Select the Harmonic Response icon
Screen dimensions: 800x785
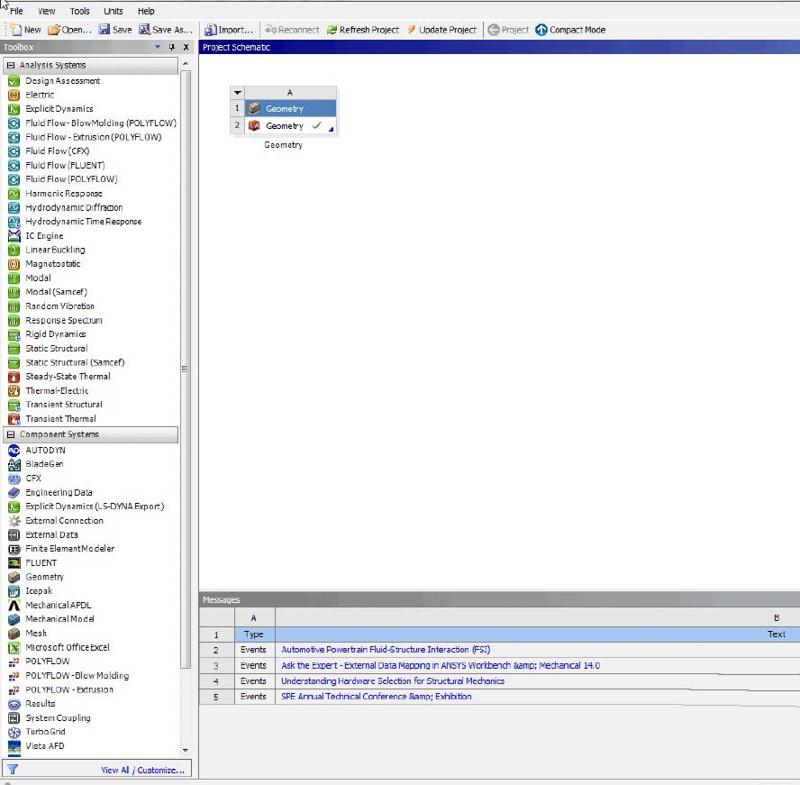[14, 194]
